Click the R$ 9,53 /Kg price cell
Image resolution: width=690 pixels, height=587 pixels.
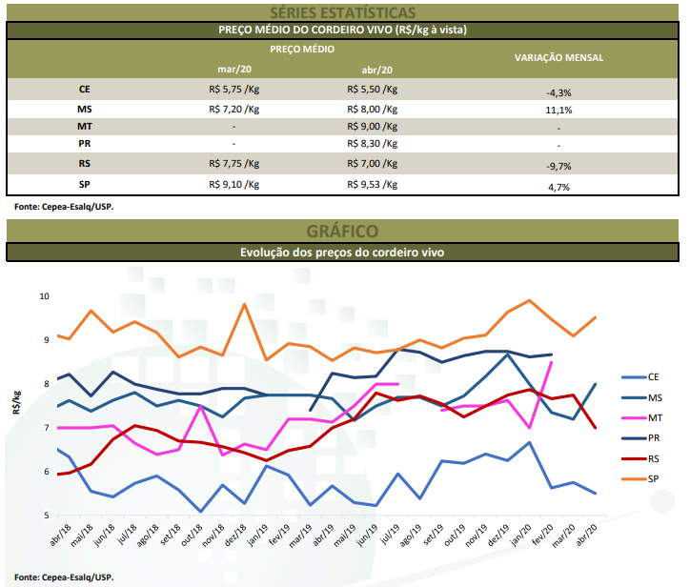(x=374, y=185)
